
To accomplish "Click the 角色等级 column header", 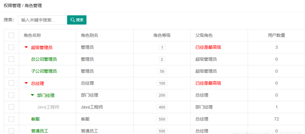I will 162,35.
